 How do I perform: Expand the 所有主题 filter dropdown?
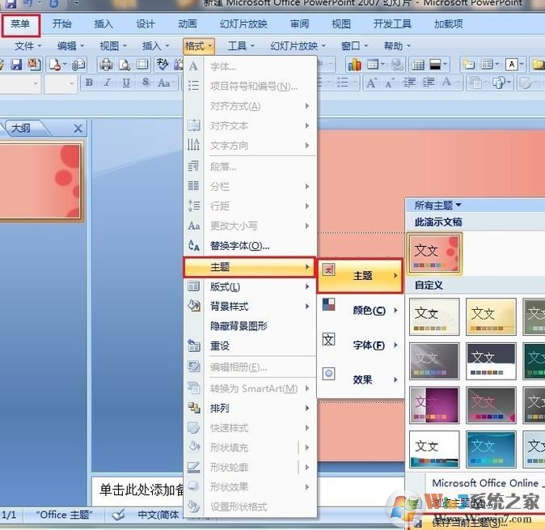pyautogui.click(x=438, y=206)
